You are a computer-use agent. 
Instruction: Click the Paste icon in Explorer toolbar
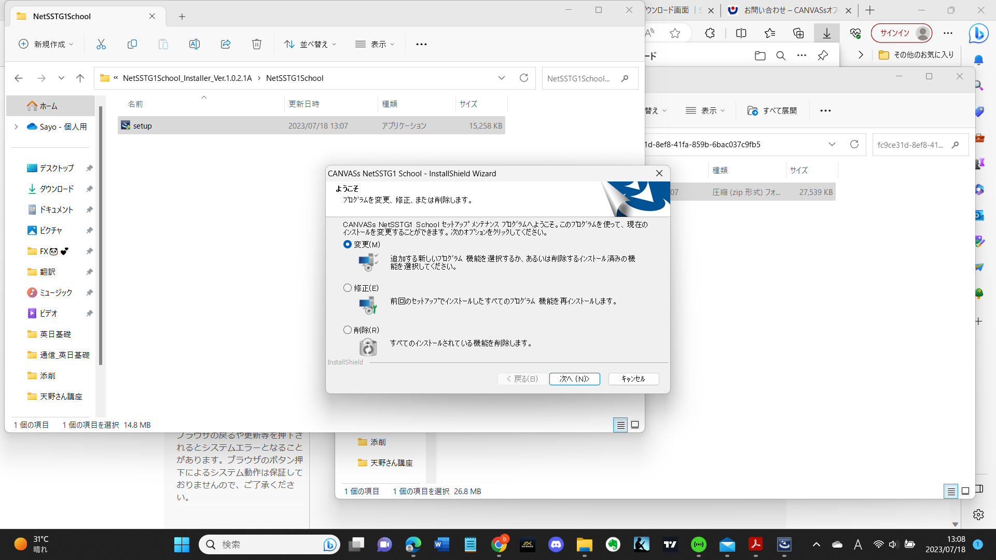pos(163,44)
